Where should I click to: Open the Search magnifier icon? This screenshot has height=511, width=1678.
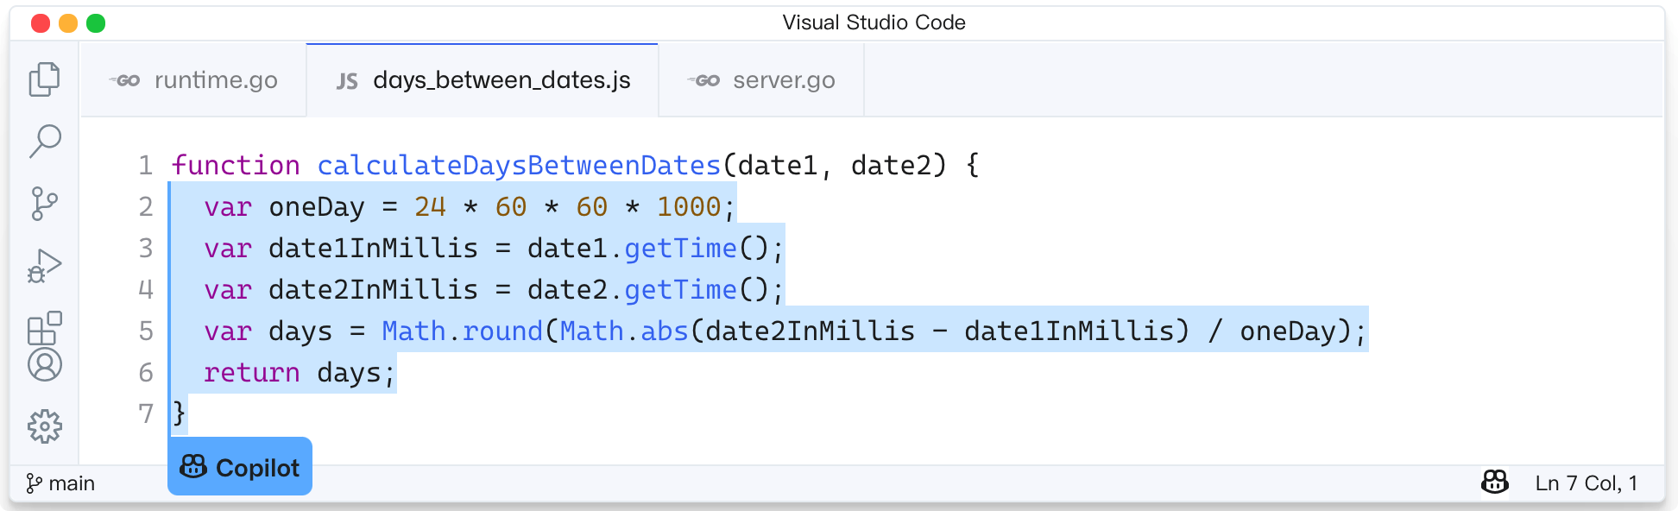pyautogui.click(x=45, y=142)
